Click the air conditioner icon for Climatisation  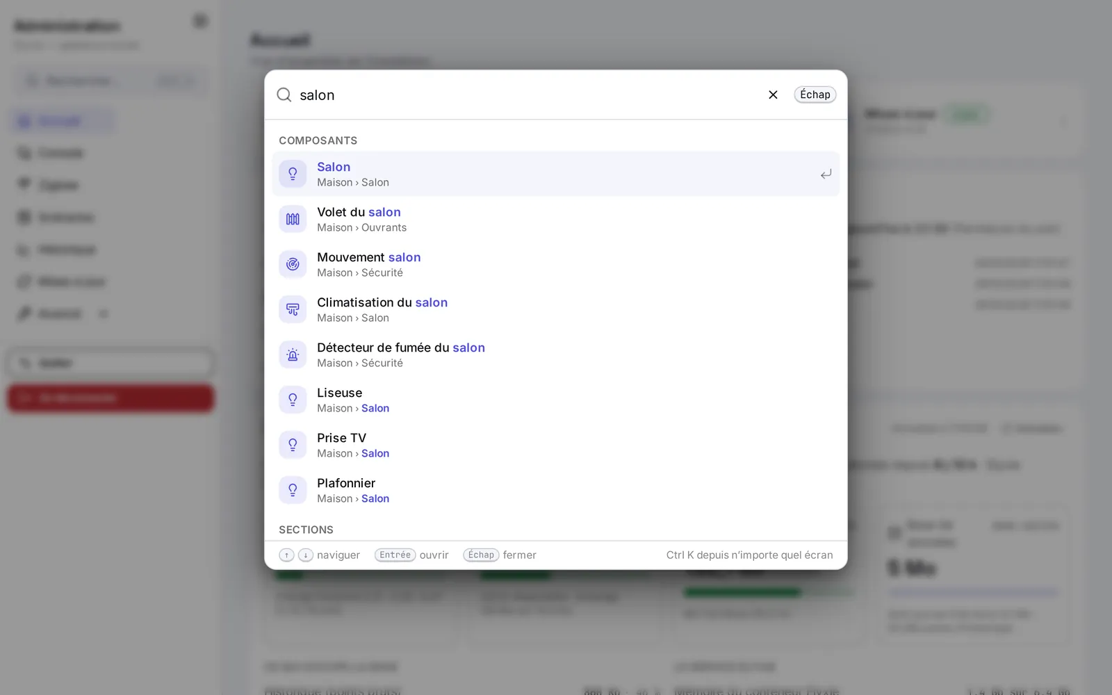pos(293,309)
